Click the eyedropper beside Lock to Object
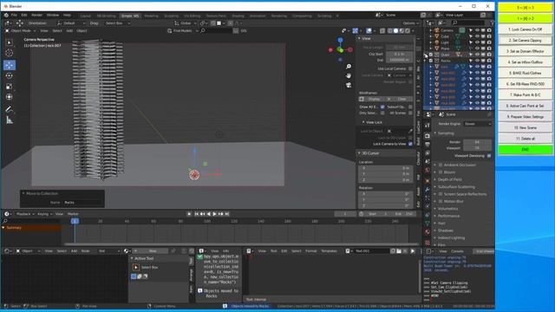Viewport: 555px width, 312px height. tap(410, 131)
